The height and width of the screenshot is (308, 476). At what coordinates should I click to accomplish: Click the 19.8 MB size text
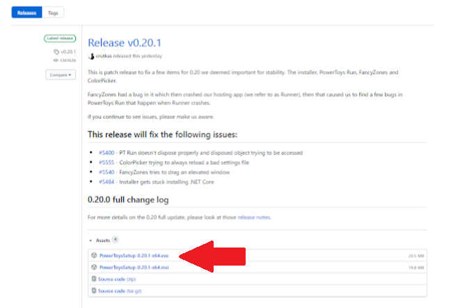click(416, 268)
